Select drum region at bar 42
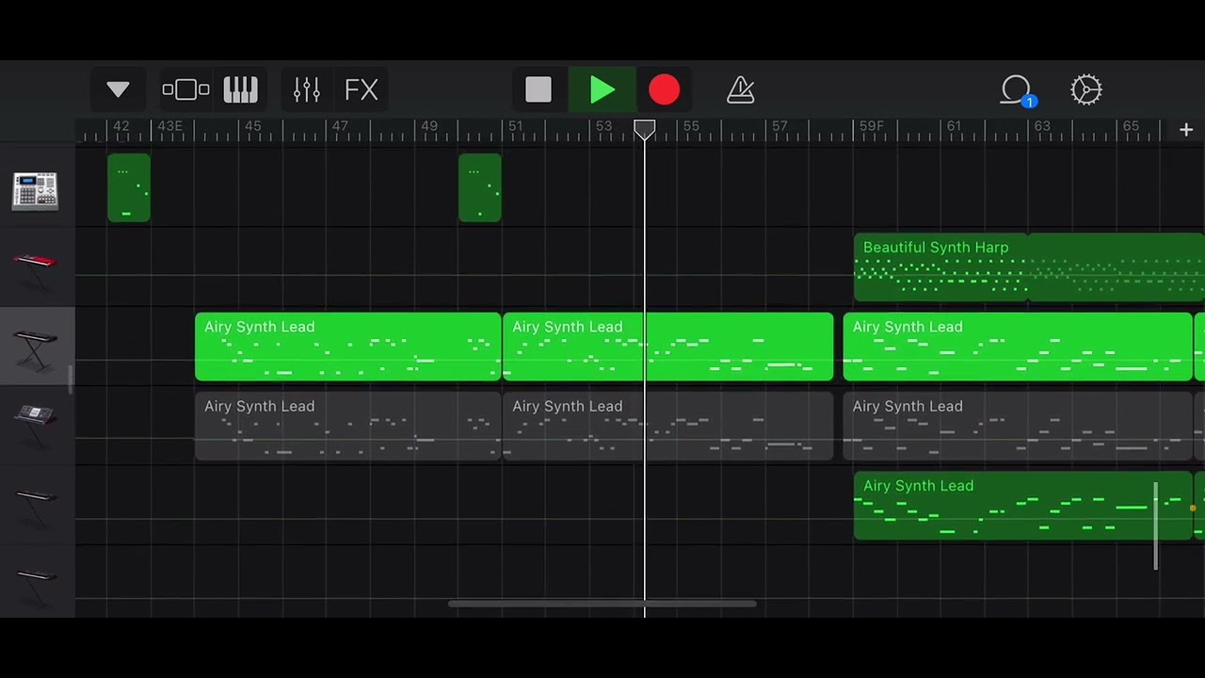The height and width of the screenshot is (678, 1205). [x=129, y=188]
